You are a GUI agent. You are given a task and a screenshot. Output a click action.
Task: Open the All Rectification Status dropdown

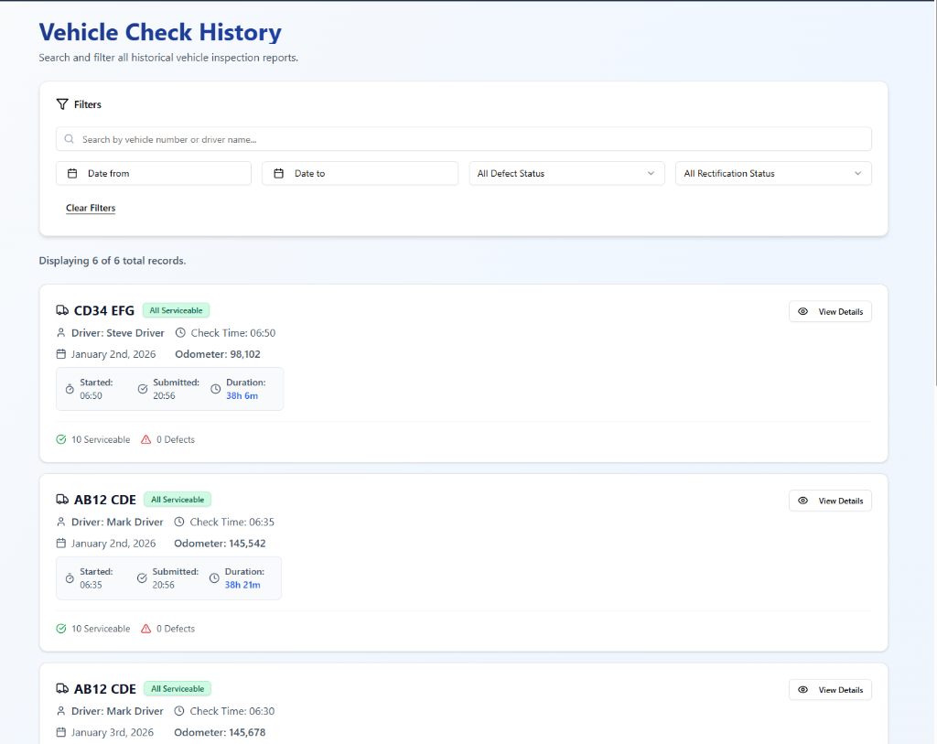tap(773, 173)
